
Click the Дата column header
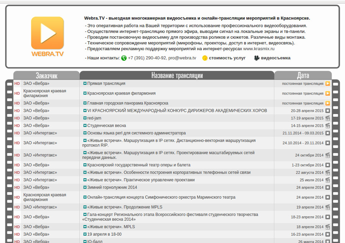click(x=303, y=75)
